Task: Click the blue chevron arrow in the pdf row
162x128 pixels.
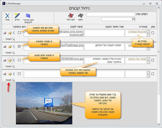Action: coord(14,33)
